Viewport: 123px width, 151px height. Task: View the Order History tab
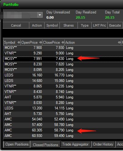pos(103,144)
